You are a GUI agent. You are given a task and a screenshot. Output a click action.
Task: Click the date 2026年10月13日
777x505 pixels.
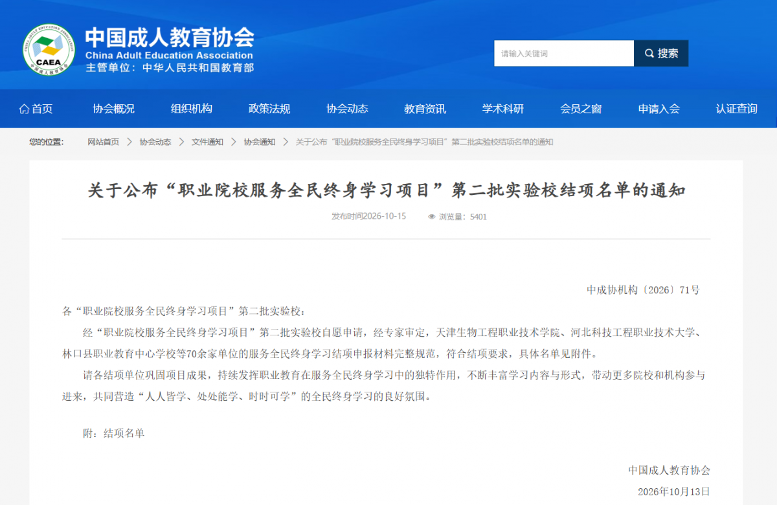click(673, 491)
